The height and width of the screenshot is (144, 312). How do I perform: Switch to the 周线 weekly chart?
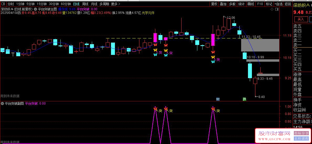[85, 4]
